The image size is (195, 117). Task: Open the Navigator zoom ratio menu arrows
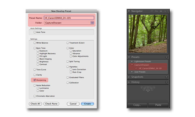tap(167, 11)
